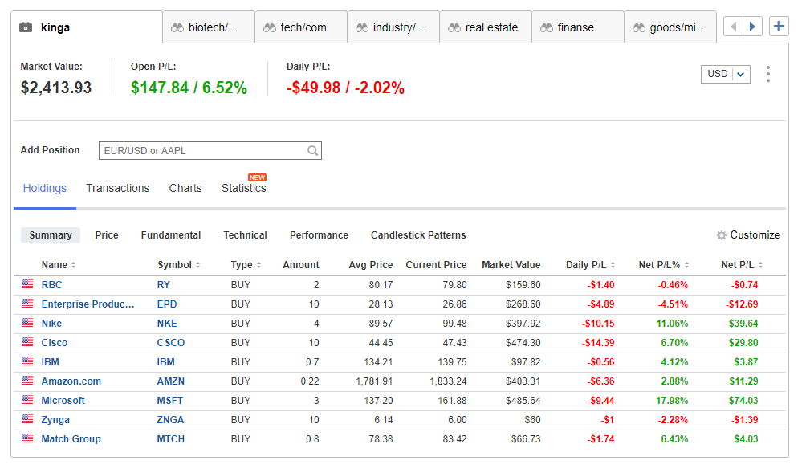Click the MSFT symbol link

tap(170, 401)
